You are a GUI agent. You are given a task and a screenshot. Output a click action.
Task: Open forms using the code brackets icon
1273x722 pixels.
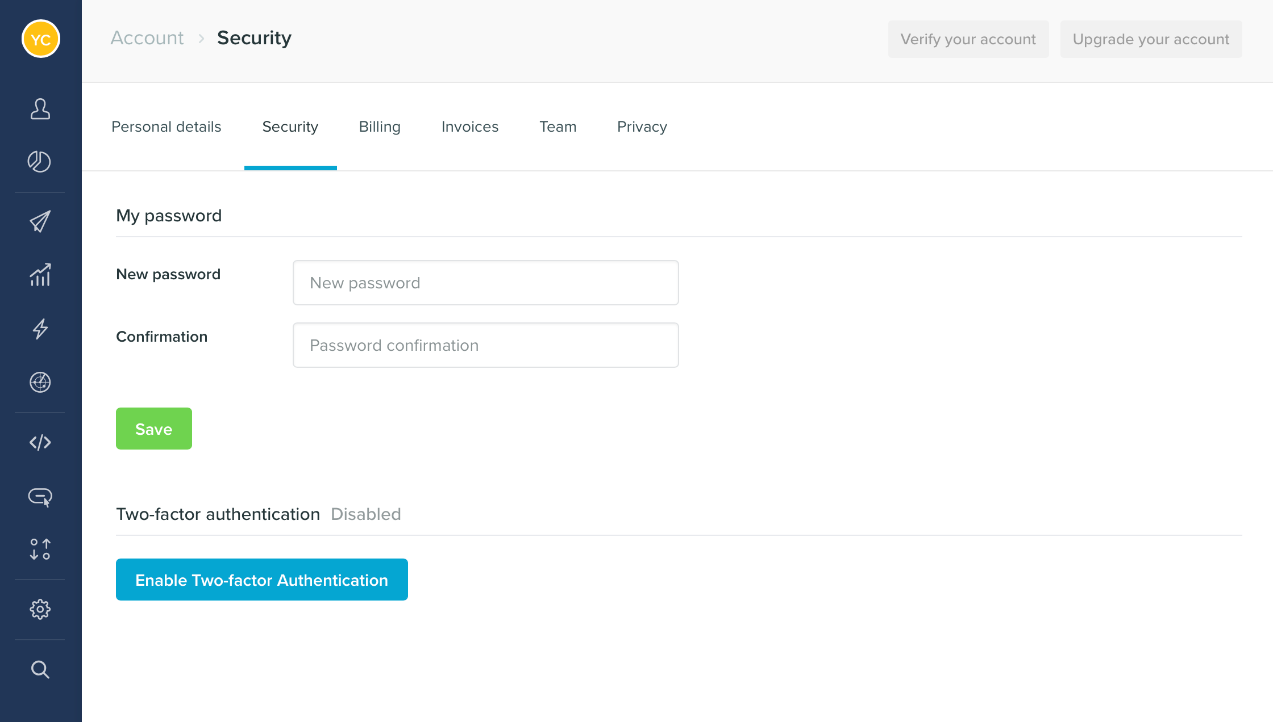click(x=40, y=442)
